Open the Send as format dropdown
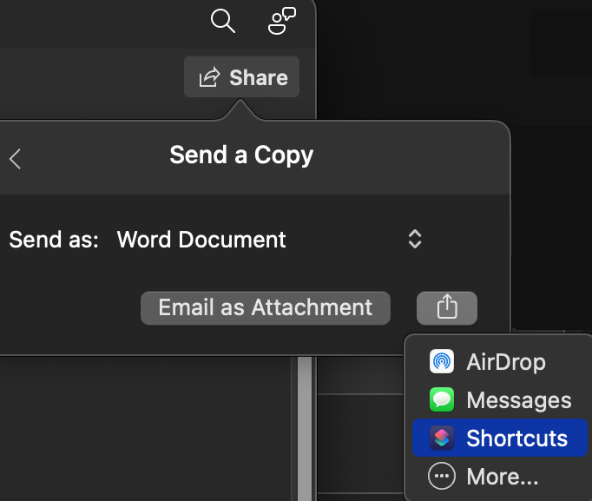Screen dimensions: 592x501 [269, 240]
